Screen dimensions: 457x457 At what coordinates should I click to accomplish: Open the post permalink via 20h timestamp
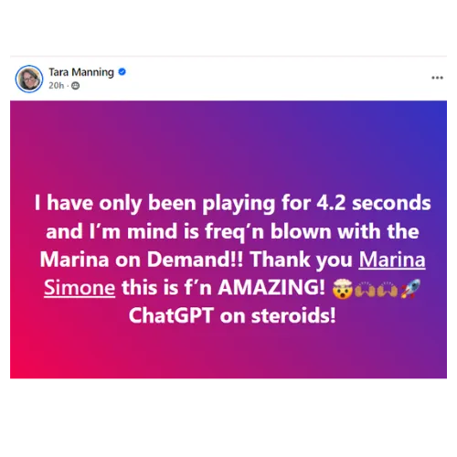57,86
